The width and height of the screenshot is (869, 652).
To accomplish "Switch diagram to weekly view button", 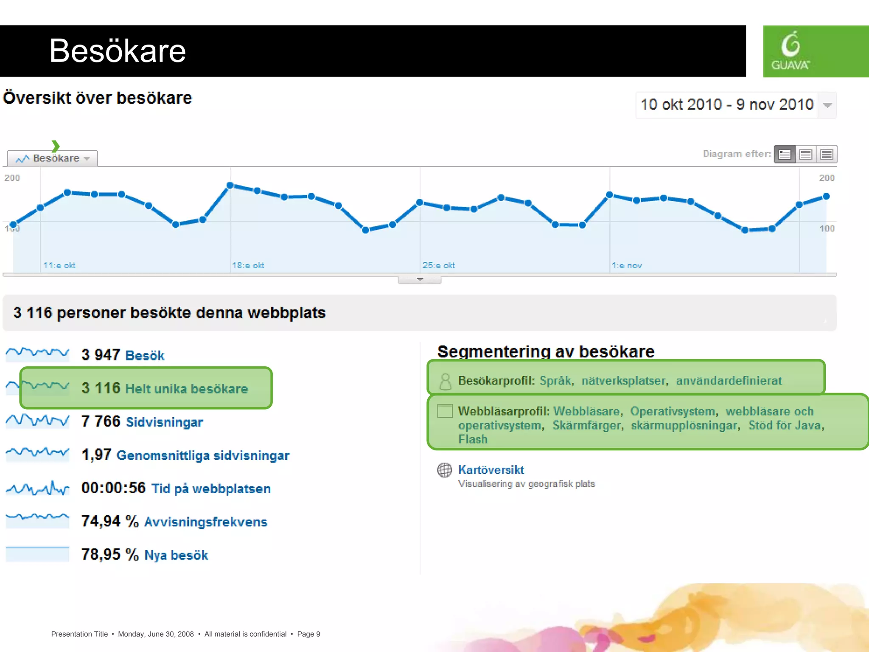I will click(x=805, y=154).
